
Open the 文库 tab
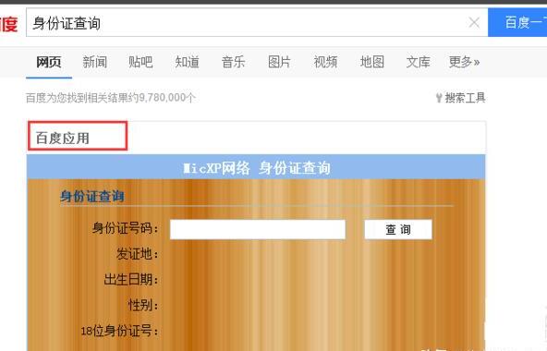(x=418, y=63)
